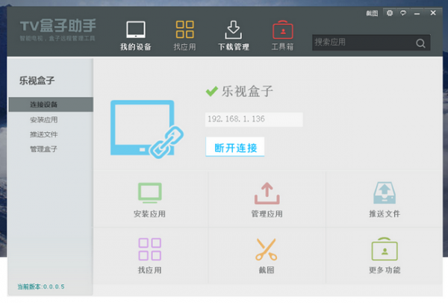Screen dimensions: 448x303
Task: Switch to the 找应用 tab in top bar
Action: coord(184,36)
